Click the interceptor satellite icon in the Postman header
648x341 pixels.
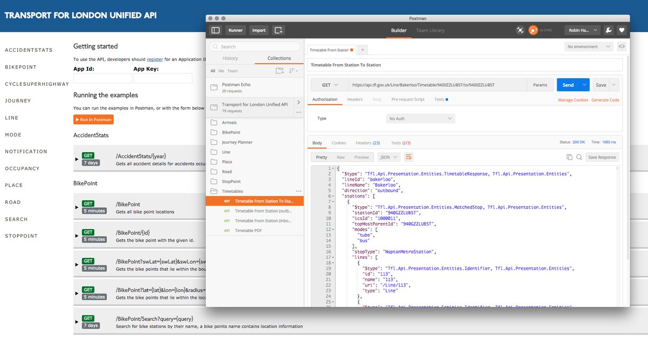pyautogui.click(x=520, y=30)
